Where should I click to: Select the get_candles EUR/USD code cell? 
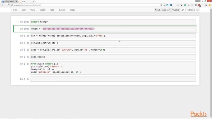tap(113, 50)
